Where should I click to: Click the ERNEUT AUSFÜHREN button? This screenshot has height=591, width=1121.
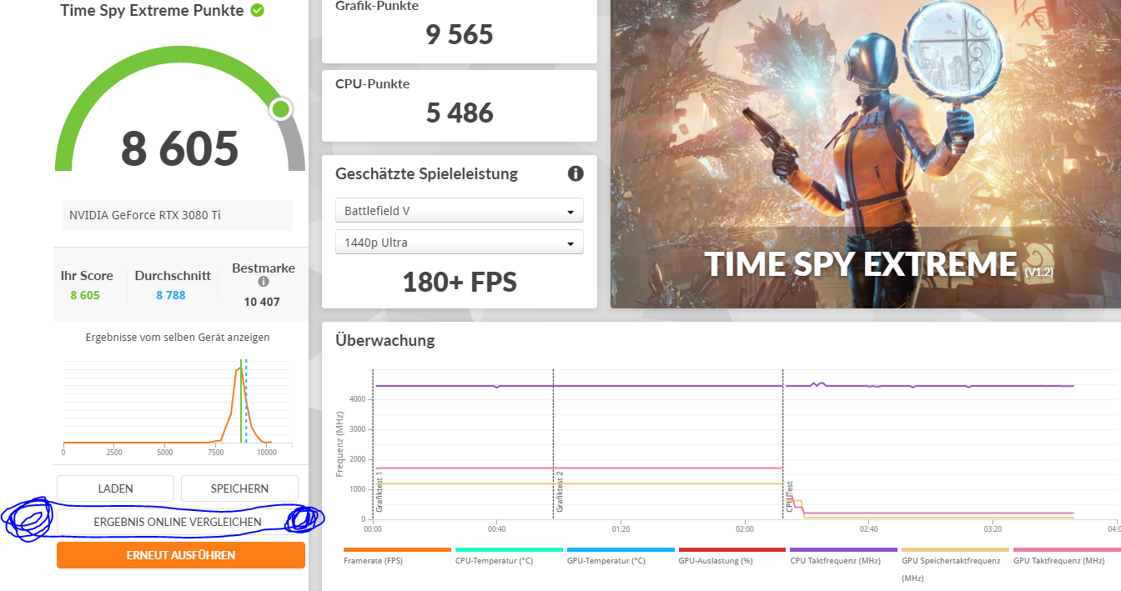click(x=181, y=555)
